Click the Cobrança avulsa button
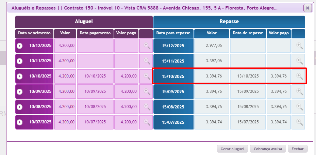316x155 pixels. (267, 149)
